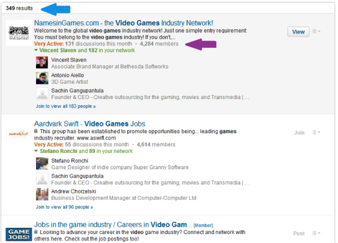
Task: Collapse Stefano Ronchi and 89 in your network
Action: tap(83, 151)
